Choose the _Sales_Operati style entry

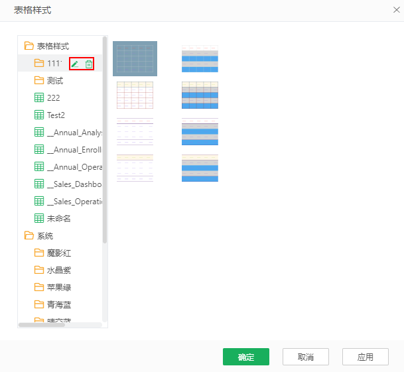[75, 202]
